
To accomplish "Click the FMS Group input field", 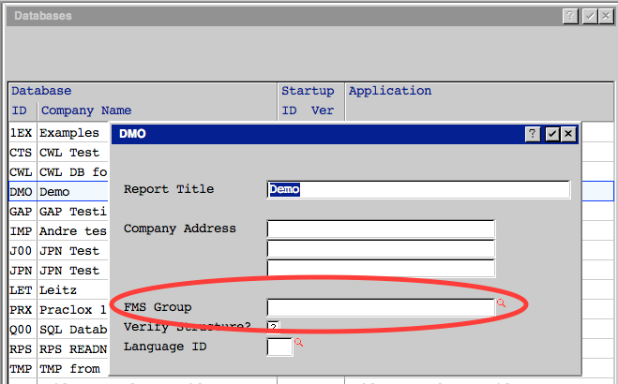I will 380,307.
